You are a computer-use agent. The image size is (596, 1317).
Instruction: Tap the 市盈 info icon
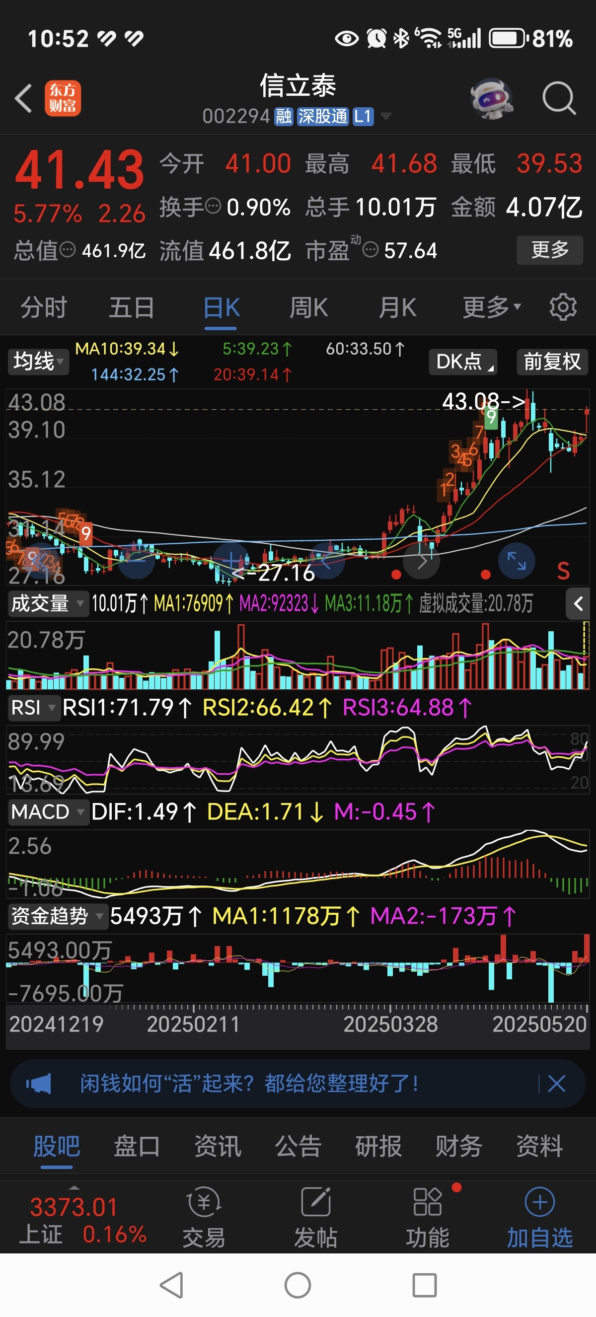coord(370,250)
